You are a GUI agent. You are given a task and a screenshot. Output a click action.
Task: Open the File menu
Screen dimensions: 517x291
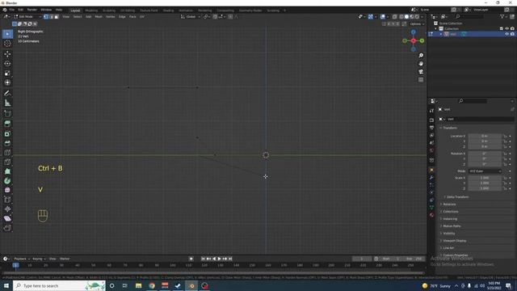pos(12,10)
